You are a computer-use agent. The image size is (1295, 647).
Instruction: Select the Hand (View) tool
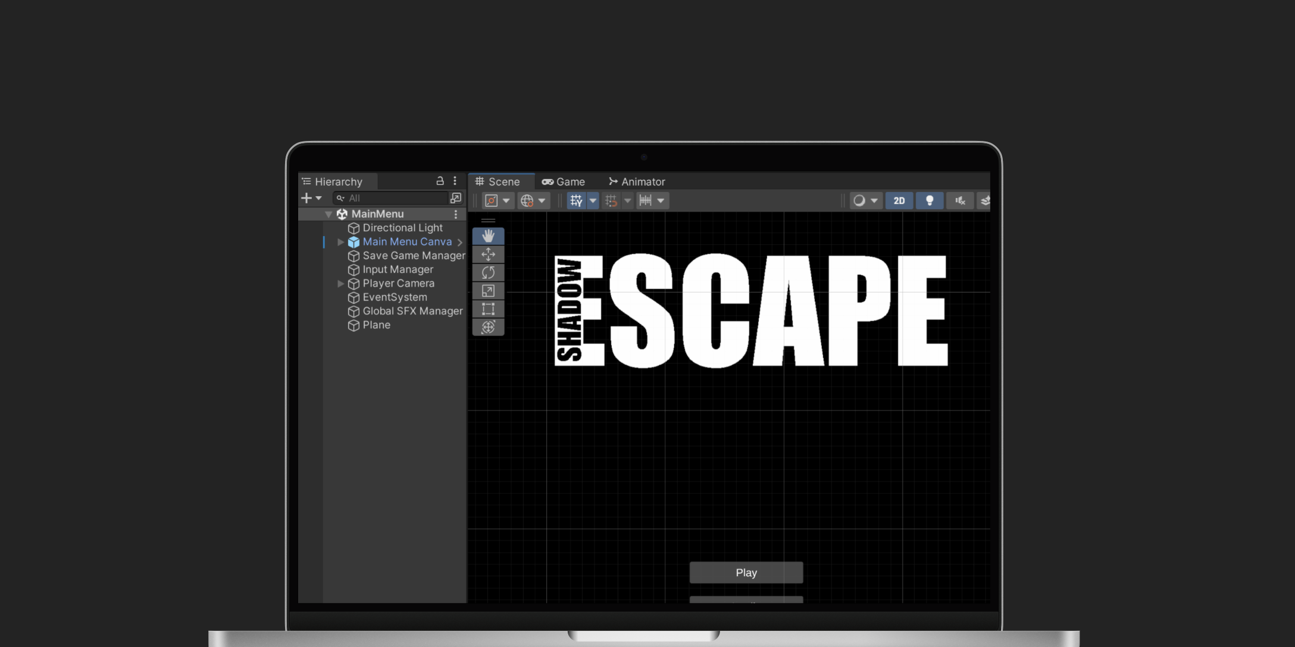488,236
